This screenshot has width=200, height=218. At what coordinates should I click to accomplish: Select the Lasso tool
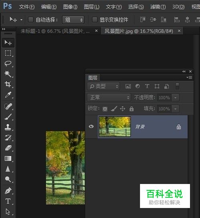[8, 63]
